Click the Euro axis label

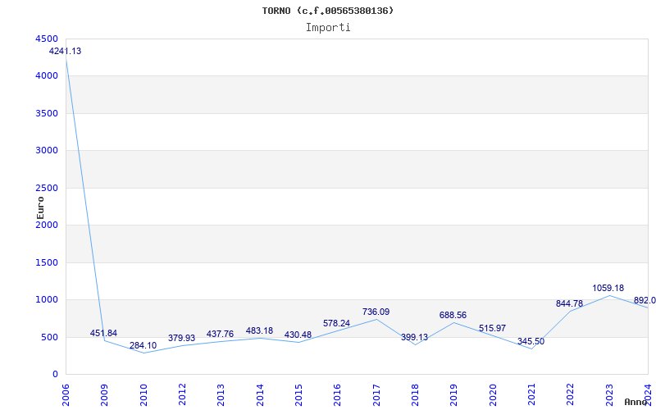[x=40, y=207]
